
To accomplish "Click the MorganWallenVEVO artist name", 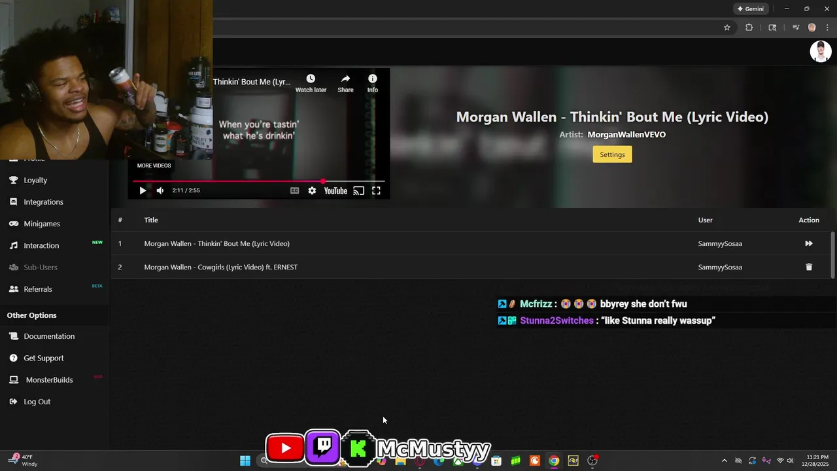I will coord(626,135).
